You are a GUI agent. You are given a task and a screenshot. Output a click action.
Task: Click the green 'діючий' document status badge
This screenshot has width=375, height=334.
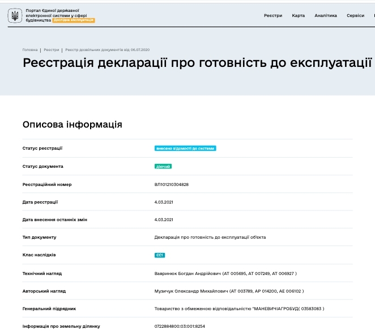pyautogui.click(x=163, y=166)
